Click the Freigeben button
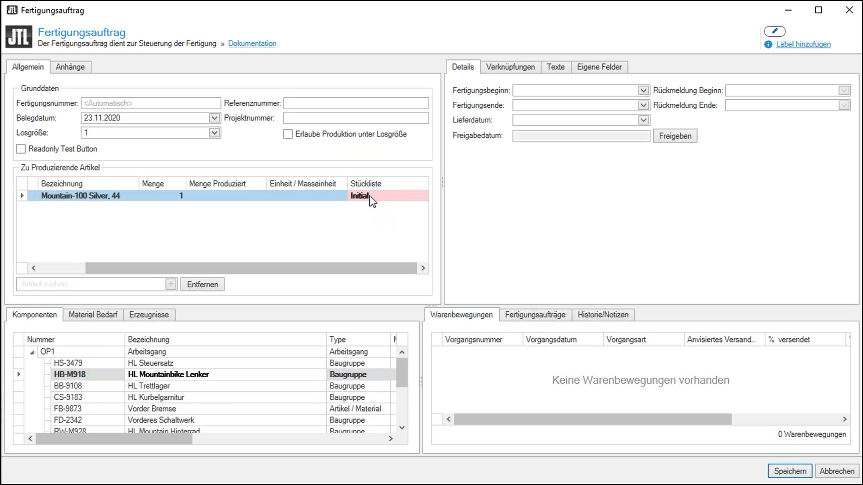The width and height of the screenshot is (863, 485). [675, 135]
